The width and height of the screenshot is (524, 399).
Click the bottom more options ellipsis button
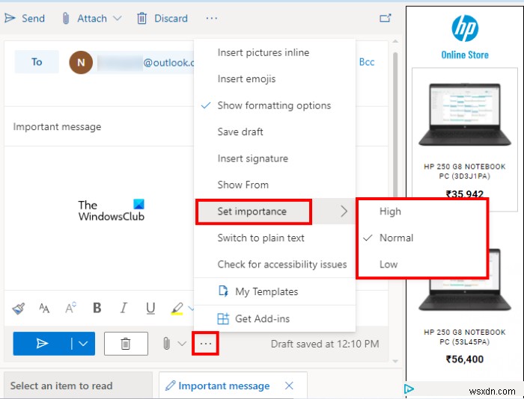(206, 343)
